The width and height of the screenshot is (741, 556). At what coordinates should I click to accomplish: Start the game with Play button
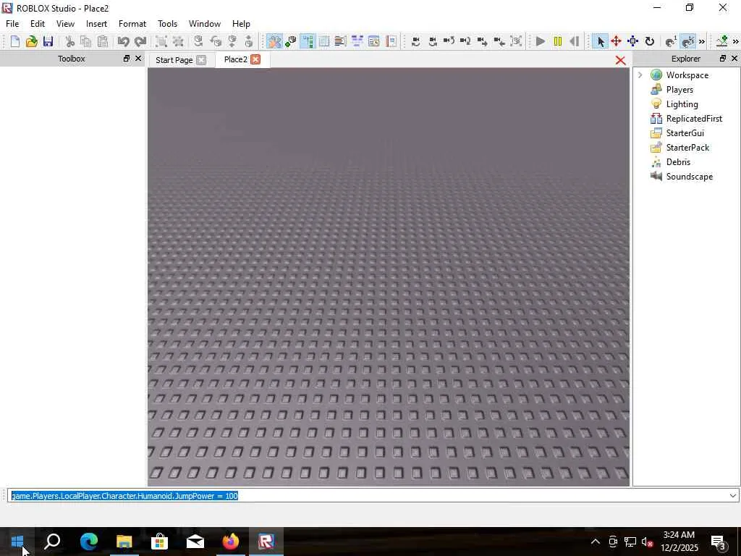pyautogui.click(x=541, y=41)
